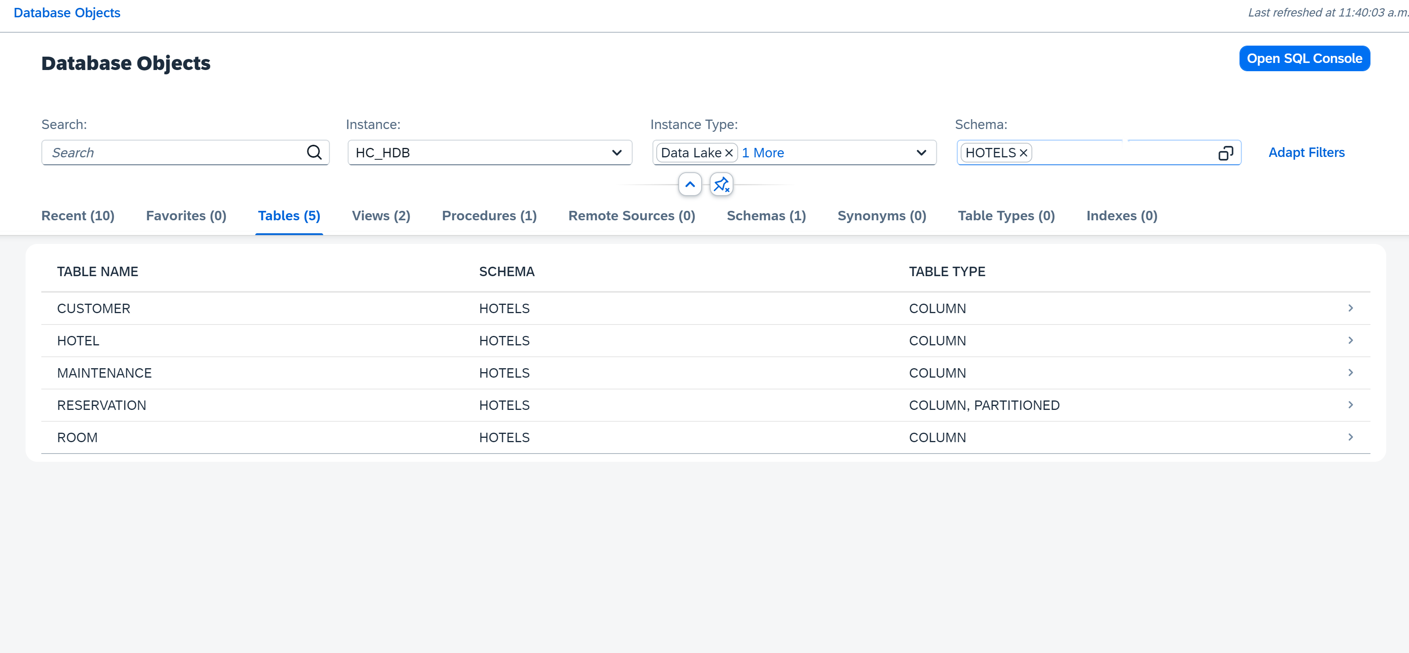This screenshot has height=653, width=1409.
Task: Unpin the filter header
Action: tap(722, 184)
